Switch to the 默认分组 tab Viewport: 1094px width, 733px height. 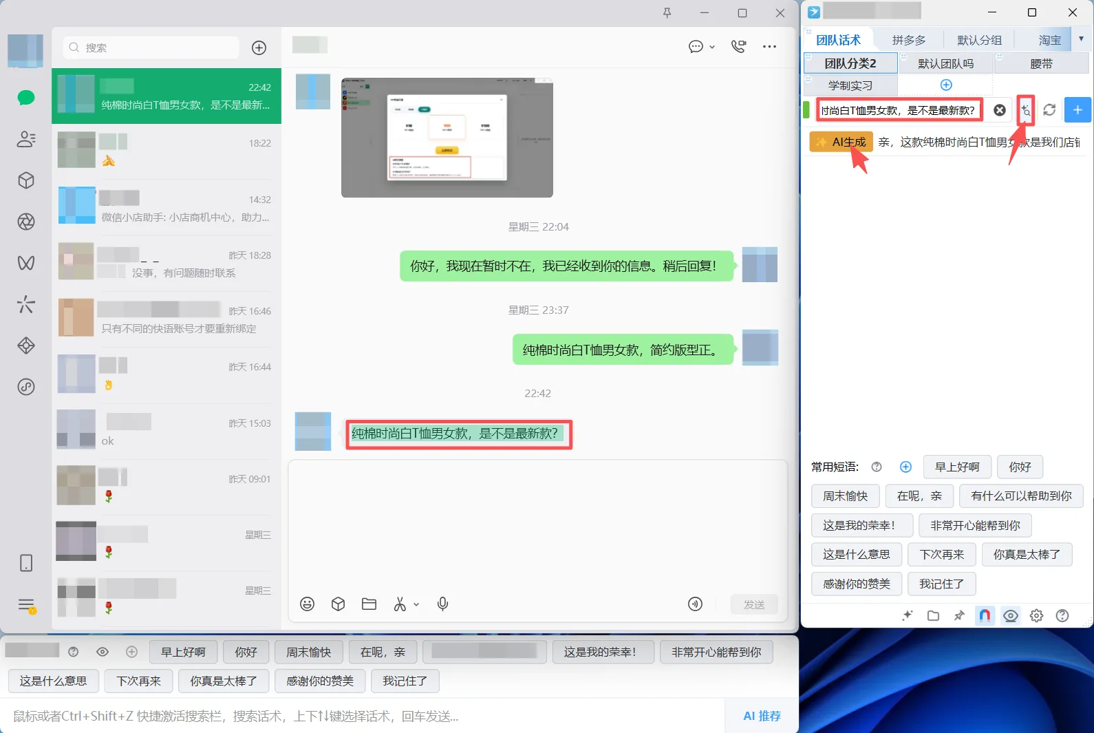979,40
